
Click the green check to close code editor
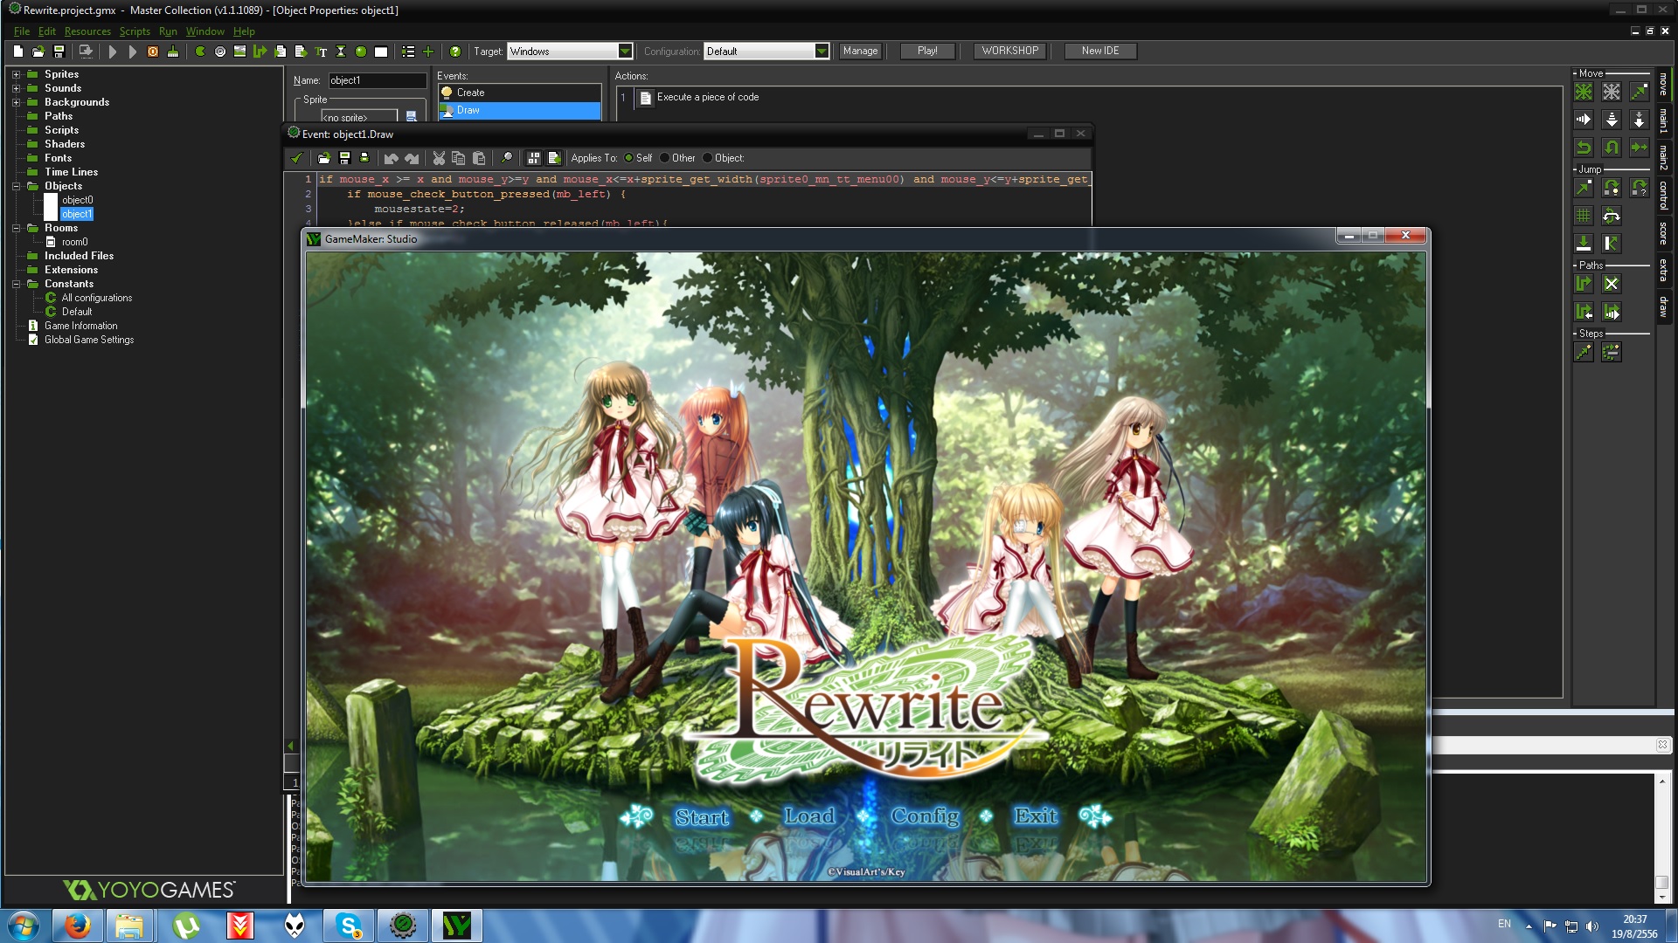(297, 158)
